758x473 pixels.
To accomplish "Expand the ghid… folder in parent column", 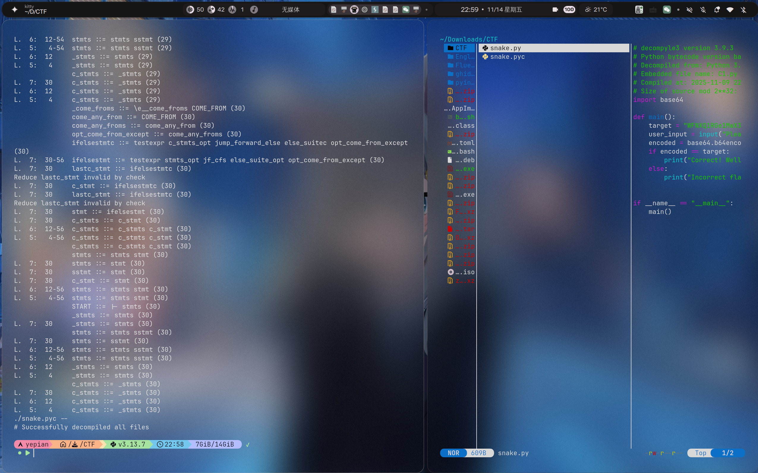I will pos(461,74).
